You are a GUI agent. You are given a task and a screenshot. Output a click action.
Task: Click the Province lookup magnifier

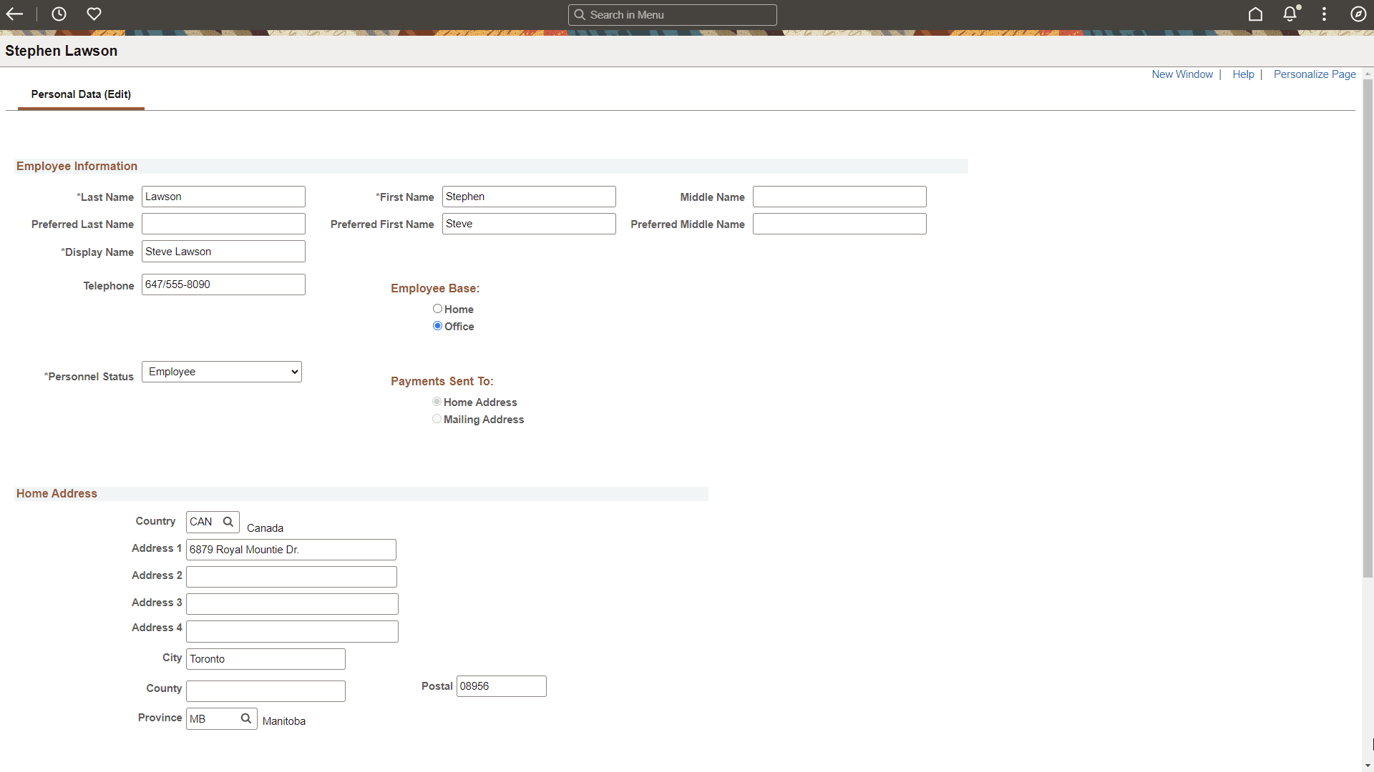pyautogui.click(x=245, y=718)
